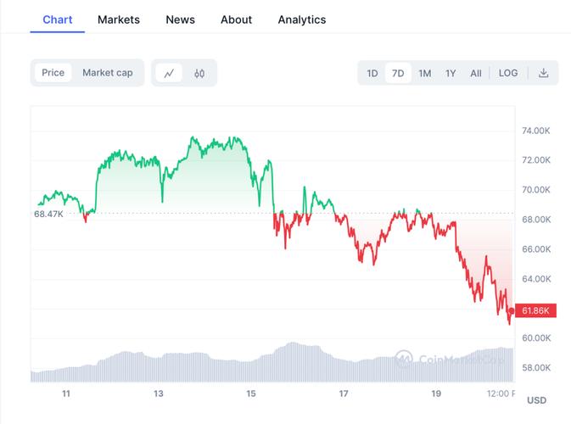Image resolution: width=571 pixels, height=424 pixels.
Task: Show the All time range
Action: (x=476, y=73)
